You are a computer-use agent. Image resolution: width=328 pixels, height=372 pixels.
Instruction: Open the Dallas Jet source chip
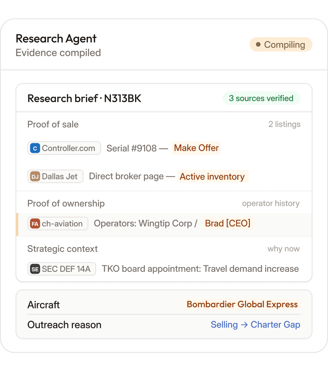pos(55,177)
